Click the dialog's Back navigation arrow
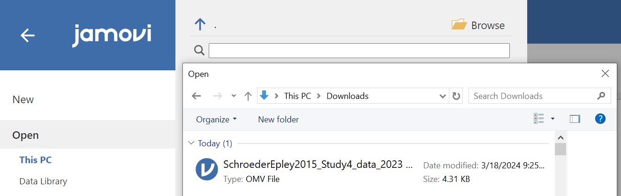621x196 pixels. [197, 96]
